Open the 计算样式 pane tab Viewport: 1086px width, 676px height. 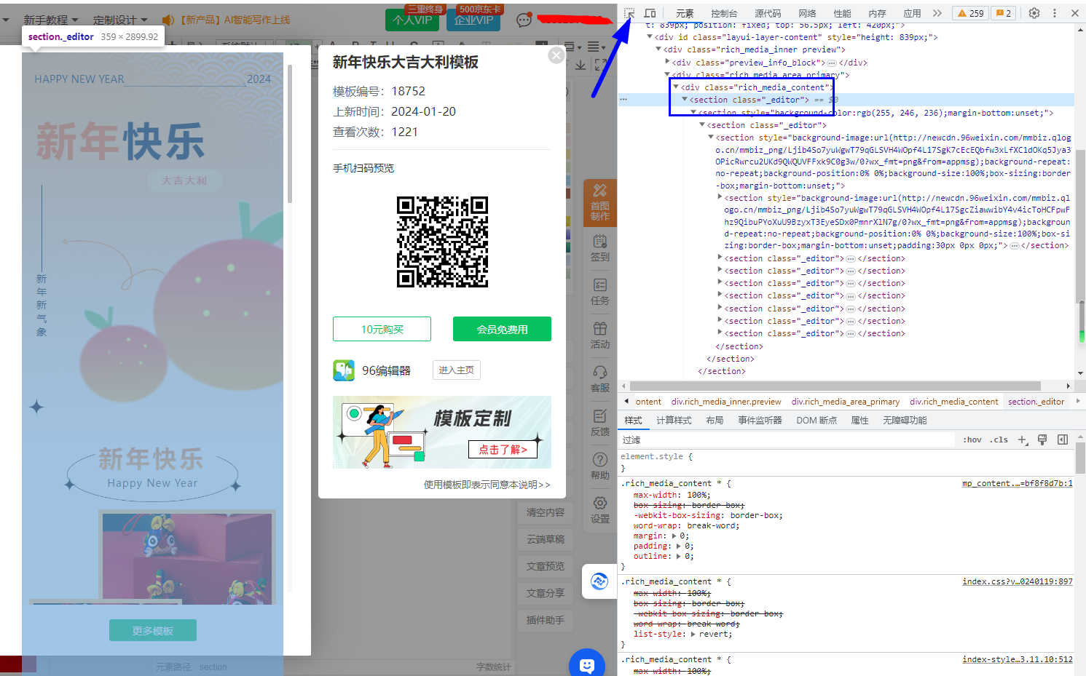pos(674,421)
